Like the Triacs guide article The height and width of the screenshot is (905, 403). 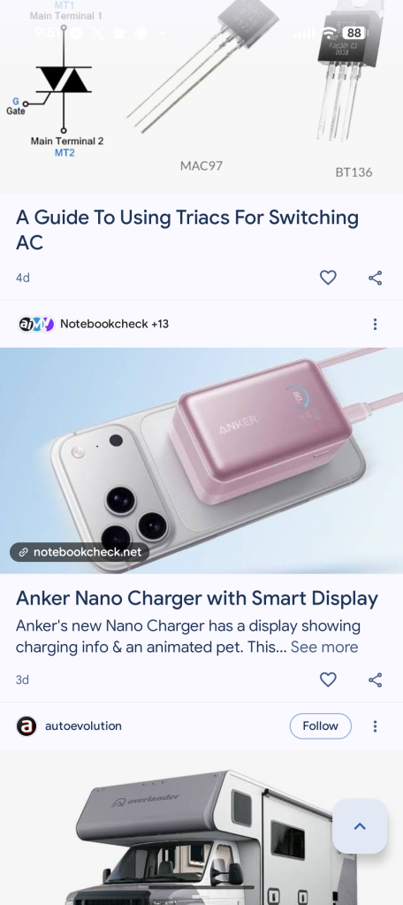pos(328,278)
